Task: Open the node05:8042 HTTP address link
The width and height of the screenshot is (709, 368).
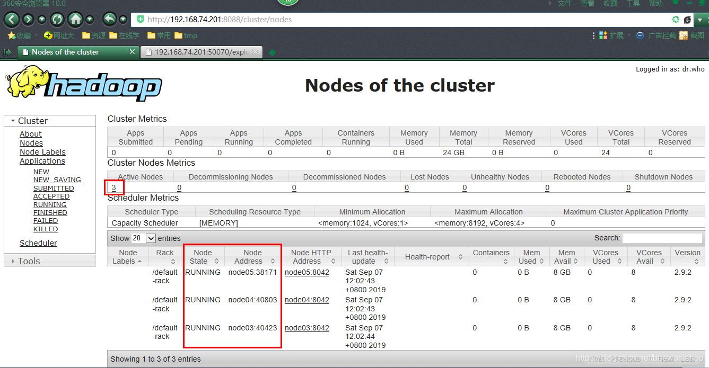Action: coord(307,272)
